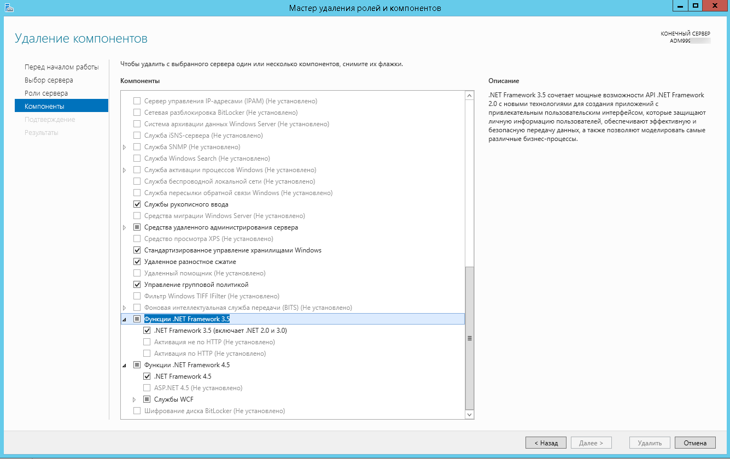The image size is (730, 459).
Task: Toggle Стандартизированное управление хранилищами Windows checkbox
Action: tap(137, 250)
